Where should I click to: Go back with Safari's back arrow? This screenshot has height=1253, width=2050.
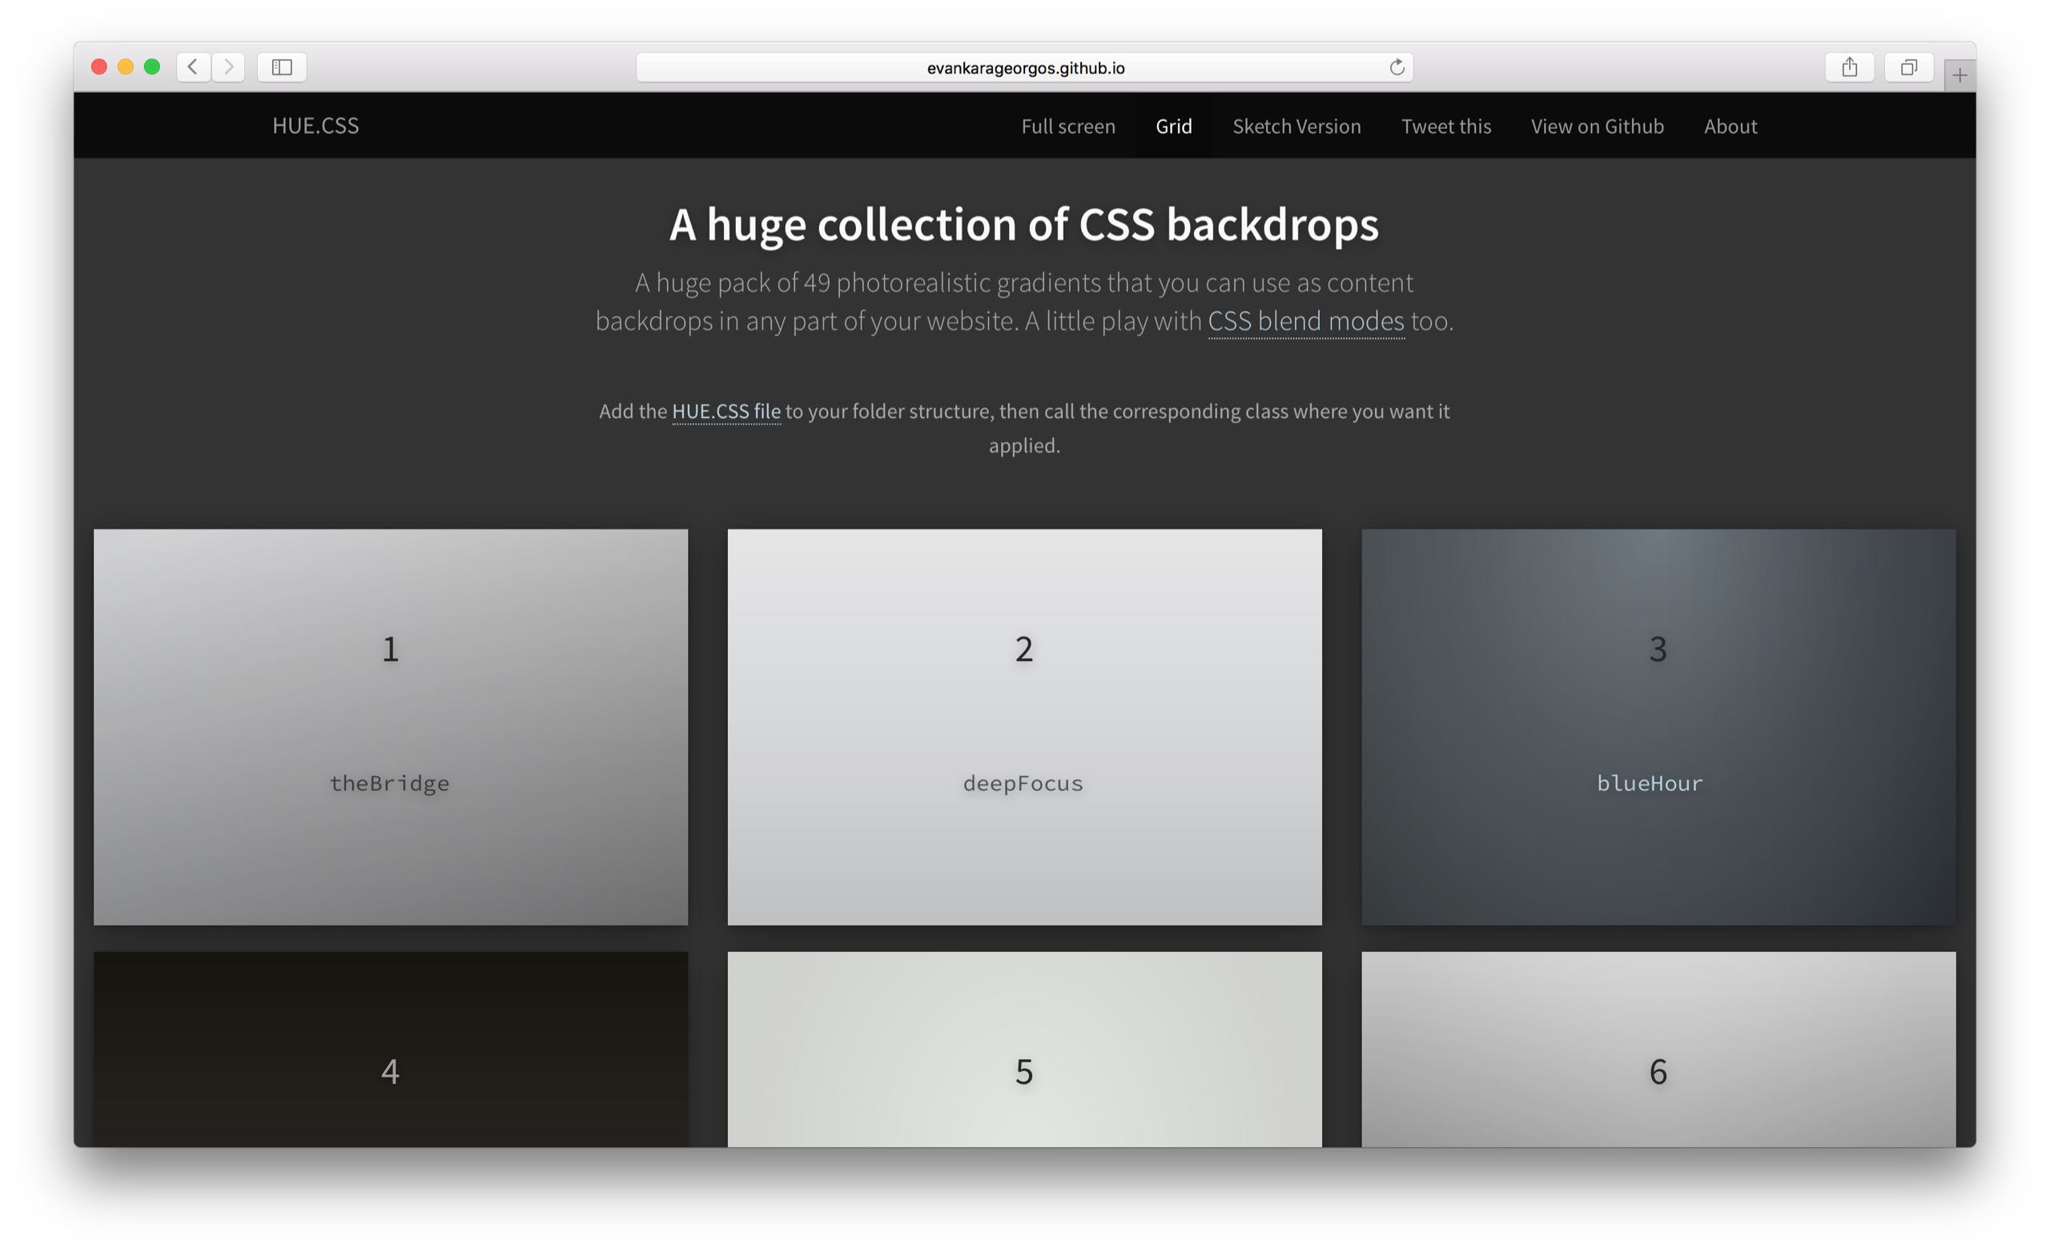coord(193,66)
